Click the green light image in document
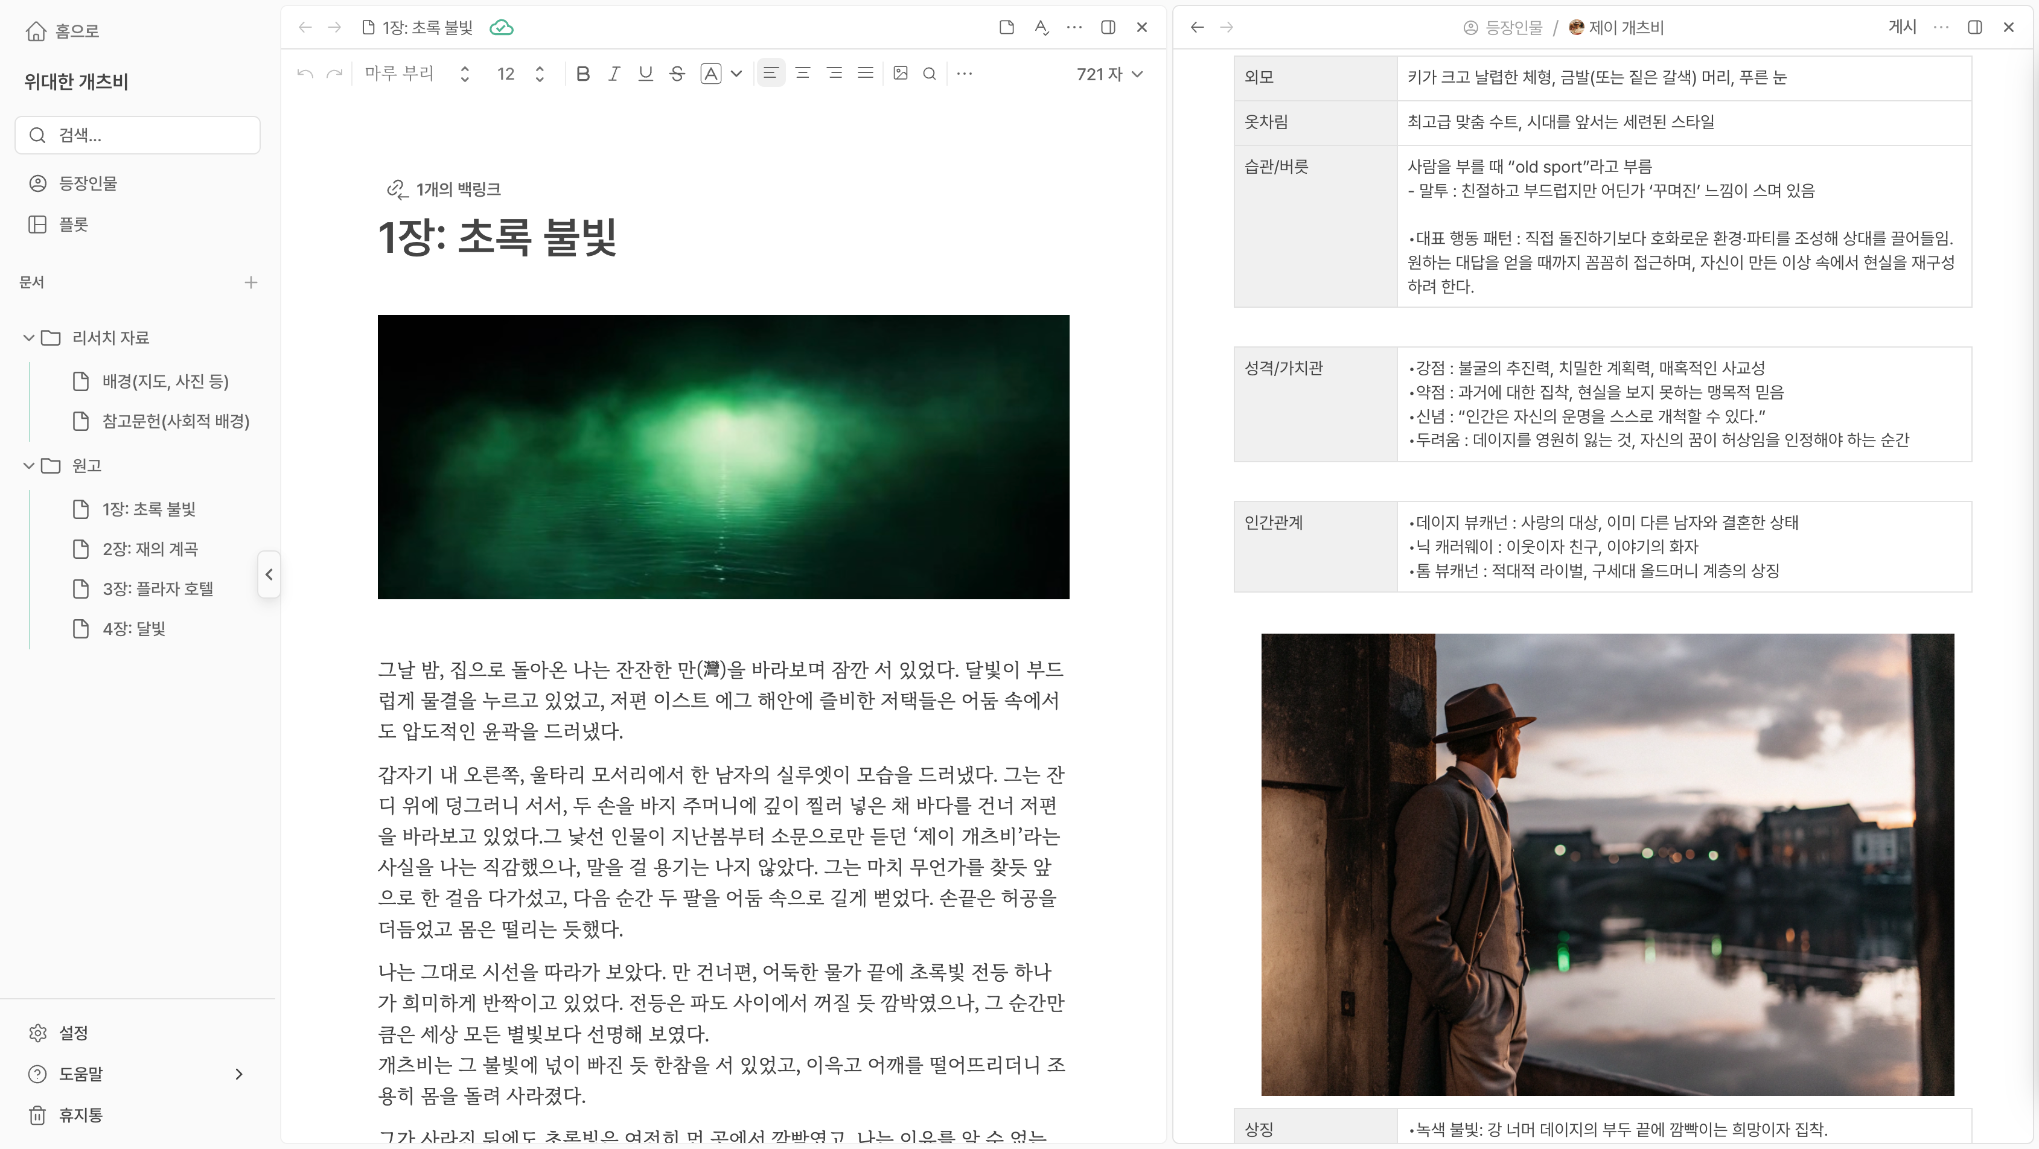 (724, 457)
